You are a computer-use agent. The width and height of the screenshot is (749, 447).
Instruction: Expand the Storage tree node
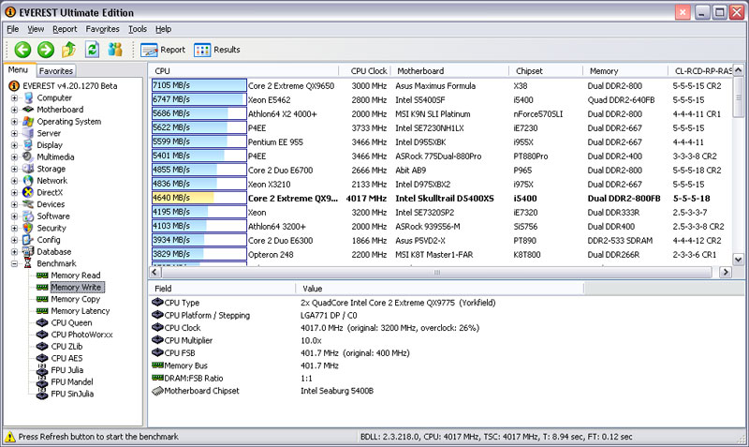click(14, 169)
